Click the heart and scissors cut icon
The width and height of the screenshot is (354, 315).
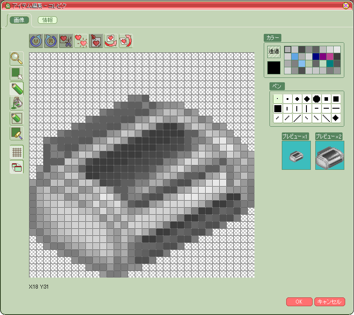[66, 41]
